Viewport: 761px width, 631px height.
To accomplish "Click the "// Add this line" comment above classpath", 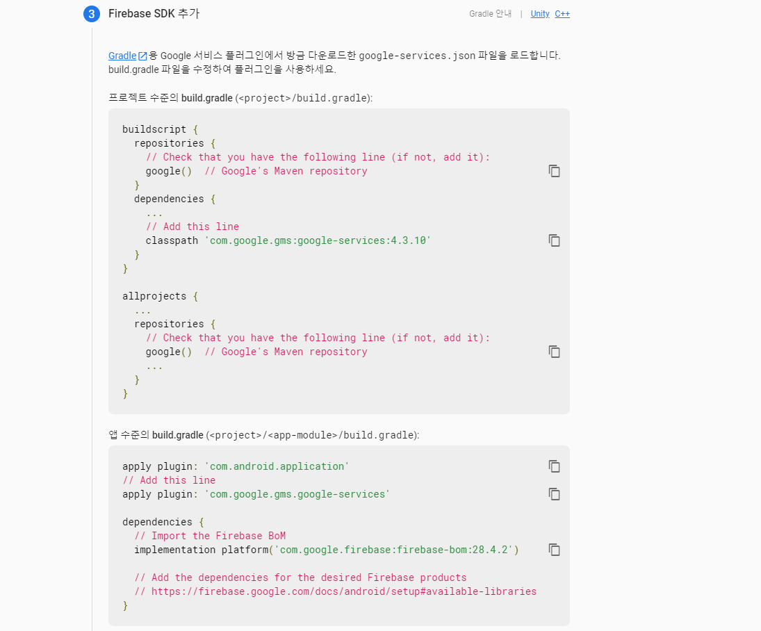I will pyautogui.click(x=193, y=226).
